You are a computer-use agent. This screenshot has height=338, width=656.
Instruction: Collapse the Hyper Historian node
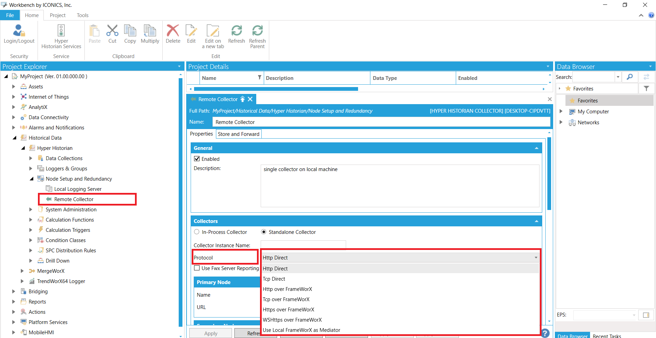(x=23, y=148)
